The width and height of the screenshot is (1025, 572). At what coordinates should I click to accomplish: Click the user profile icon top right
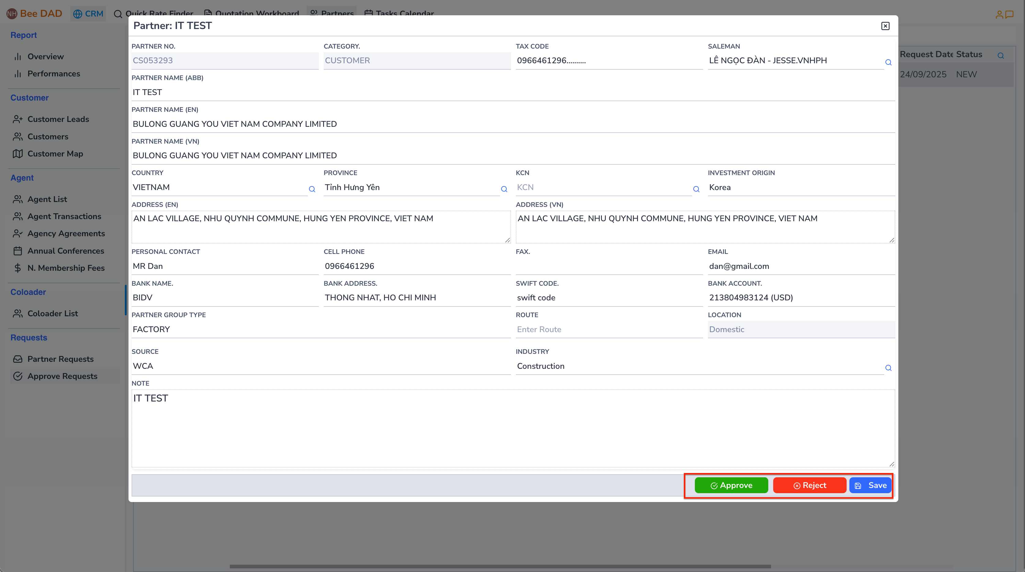coord(999,15)
